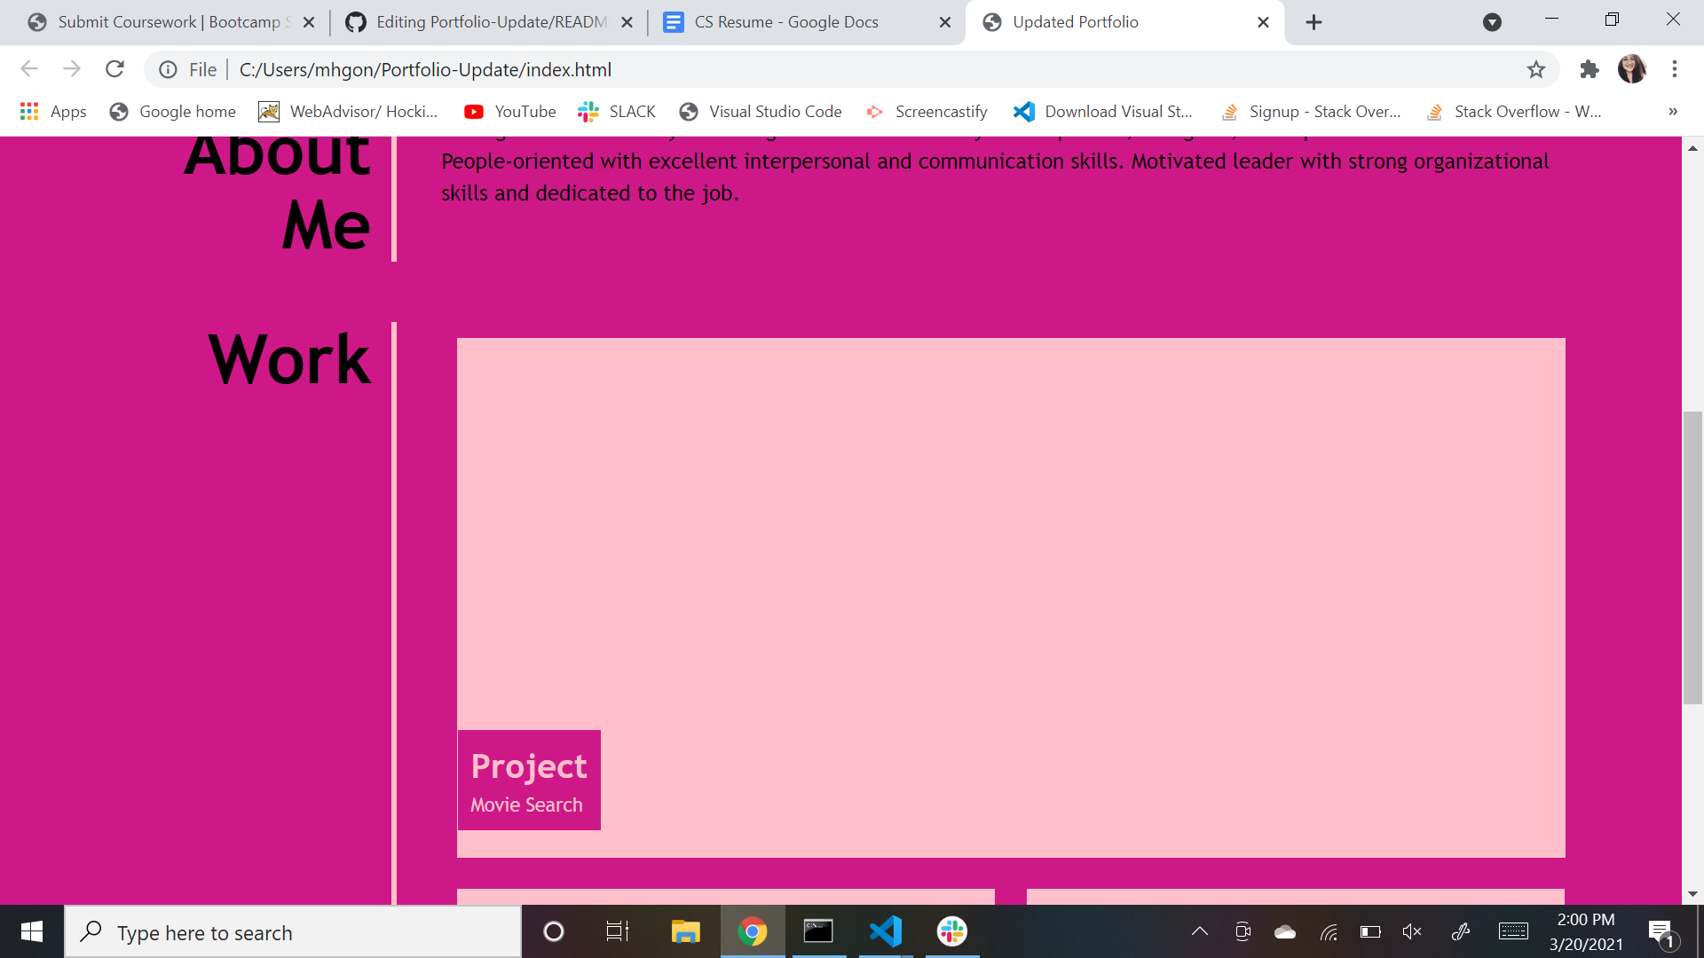Open Visual Studio Code from taskbar
The image size is (1704, 958).
(886, 931)
